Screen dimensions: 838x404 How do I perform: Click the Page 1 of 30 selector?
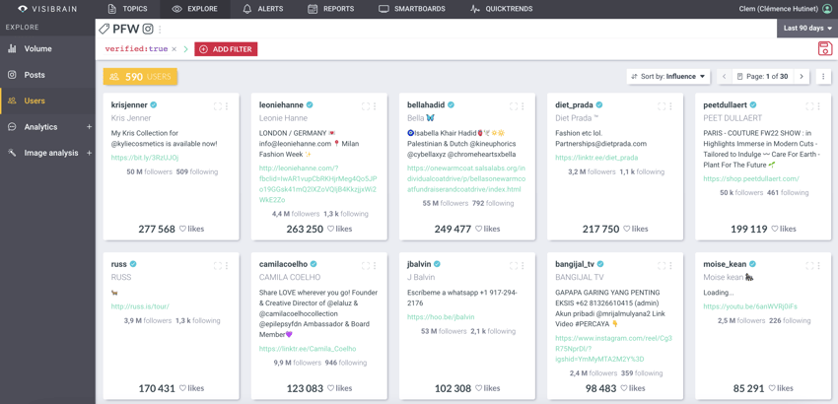coord(762,77)
